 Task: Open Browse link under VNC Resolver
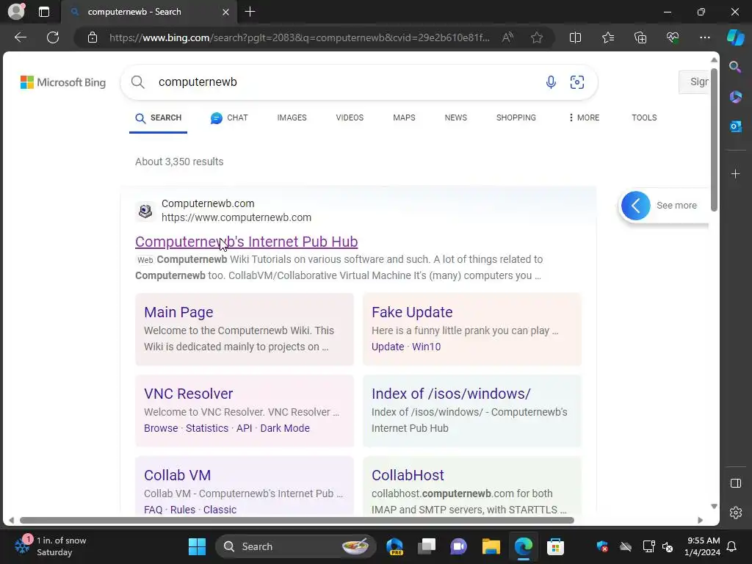pos(161,428)
